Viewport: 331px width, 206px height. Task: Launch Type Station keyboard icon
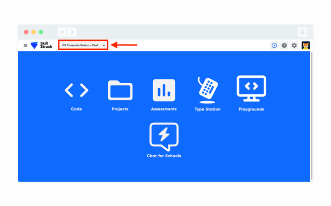207,90
